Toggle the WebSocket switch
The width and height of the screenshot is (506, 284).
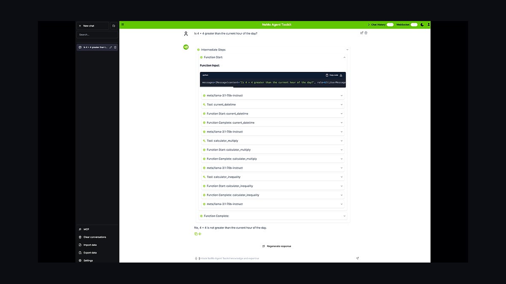pos(414,24)
